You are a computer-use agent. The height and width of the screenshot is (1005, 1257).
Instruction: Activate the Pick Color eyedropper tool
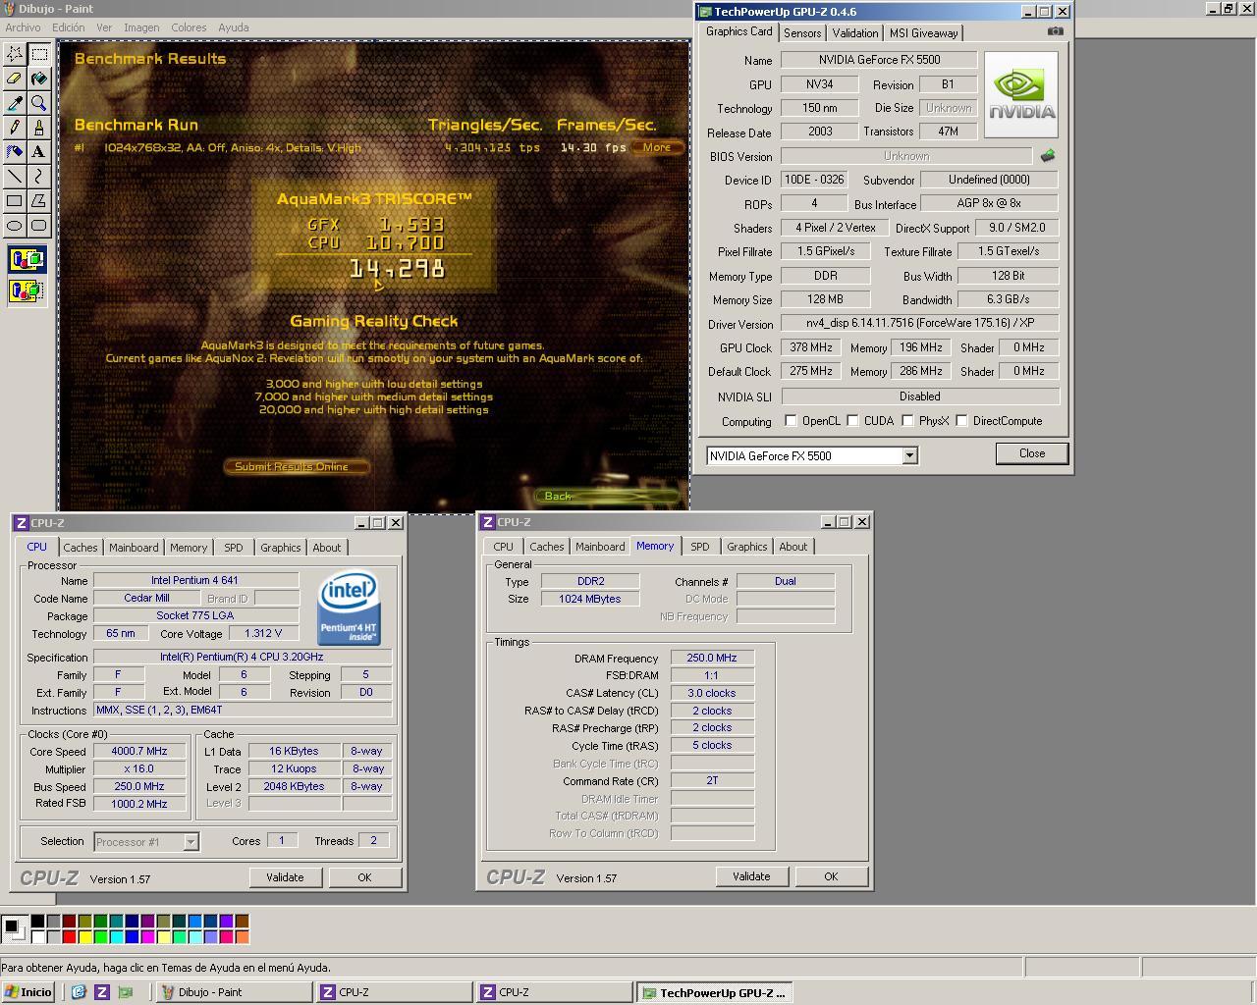pyautogui.click(x=15, y=103)
